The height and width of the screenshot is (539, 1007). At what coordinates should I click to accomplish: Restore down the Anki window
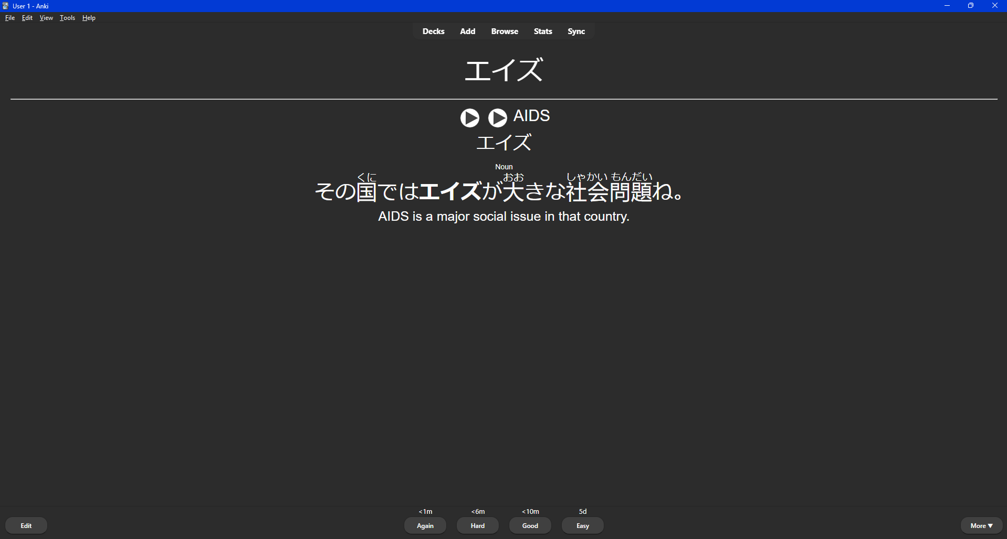click(971, 6)
